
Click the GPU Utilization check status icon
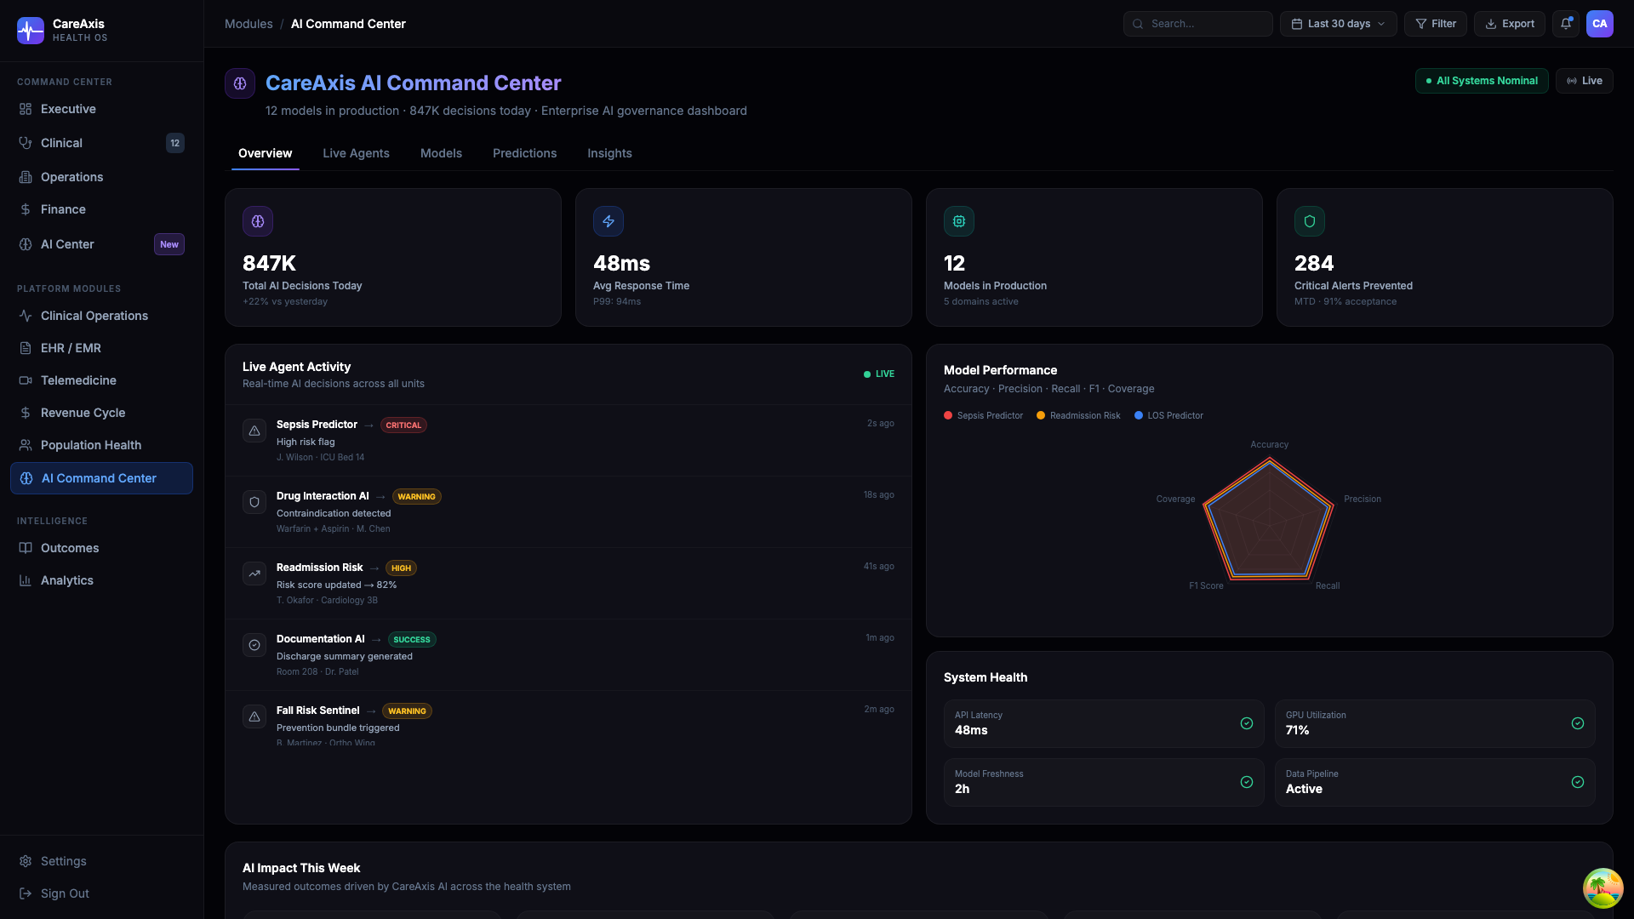(1578, 723)
